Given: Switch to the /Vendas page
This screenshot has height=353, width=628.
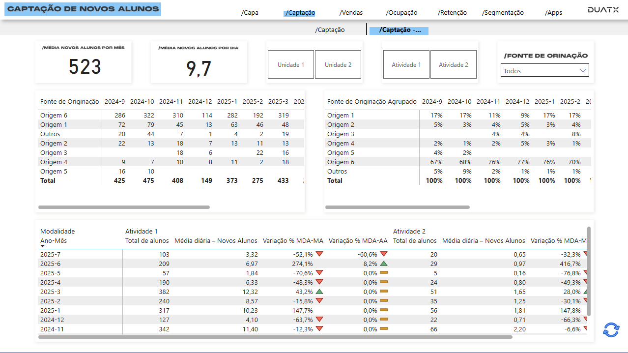Looking at the screenshot, I should tap(350, 12).
